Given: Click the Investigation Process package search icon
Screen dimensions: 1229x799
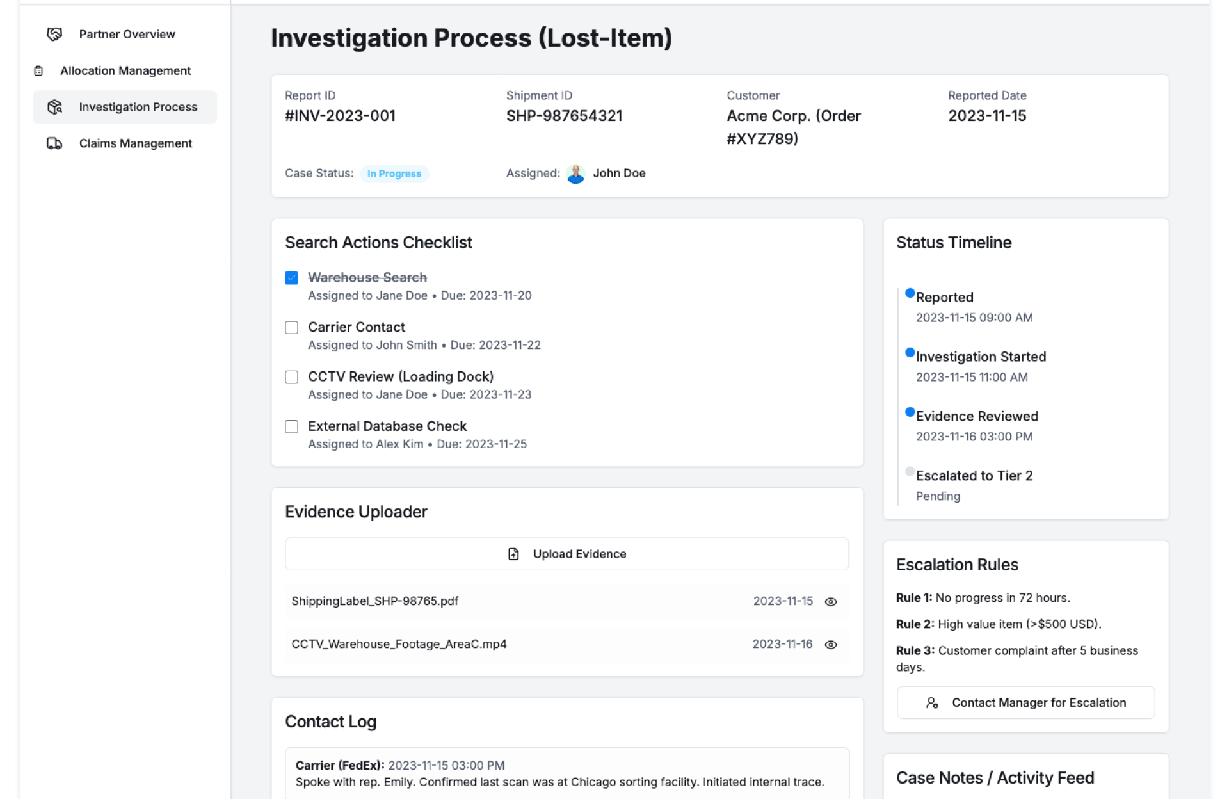Looking at the screenshot, I should click(x=54, y=107).
